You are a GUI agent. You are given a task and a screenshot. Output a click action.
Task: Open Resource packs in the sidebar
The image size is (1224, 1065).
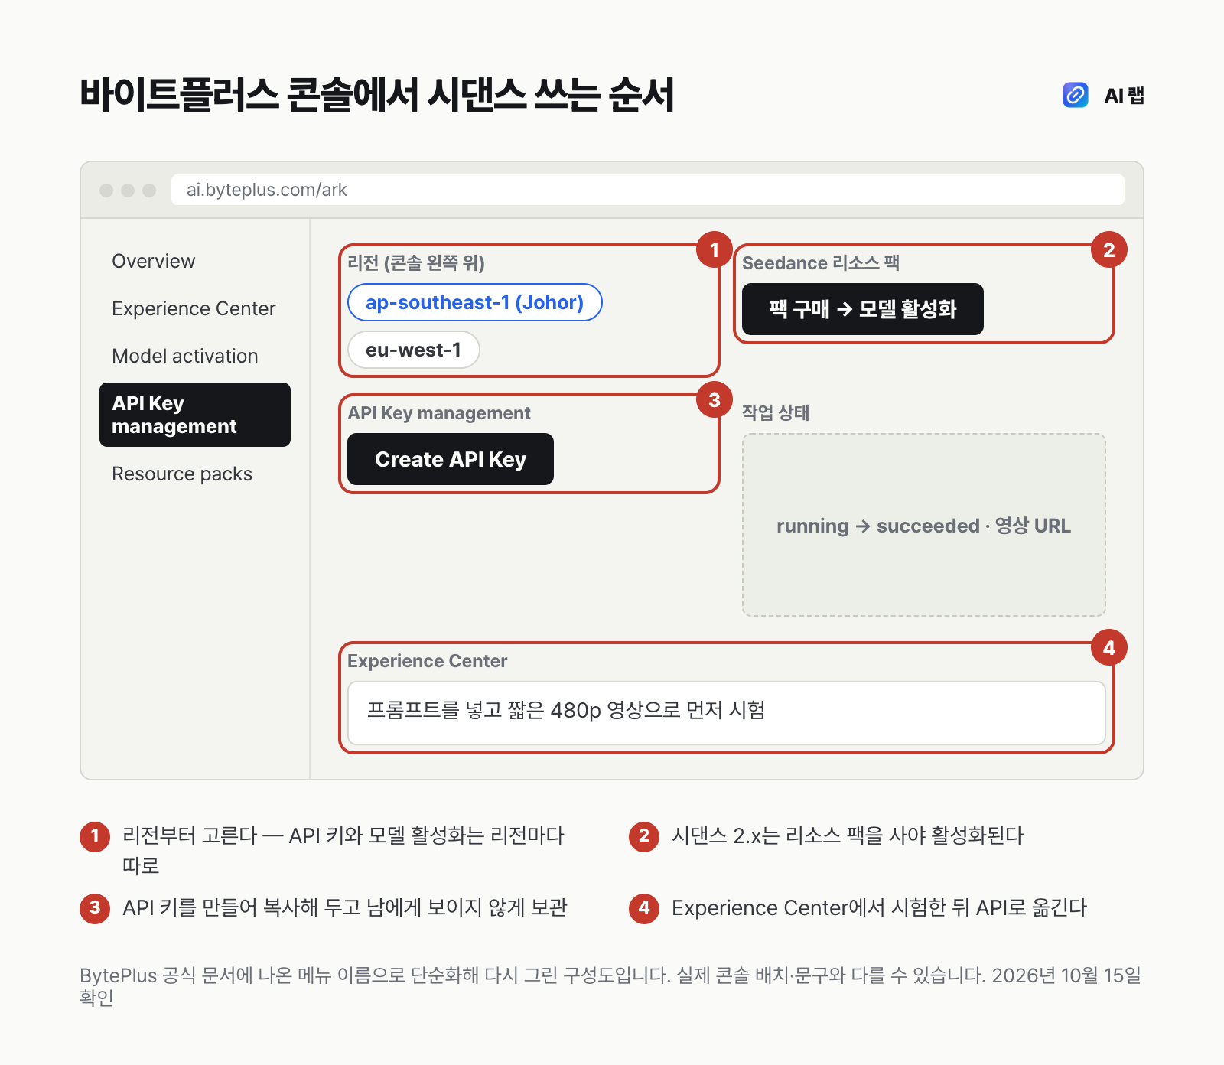pyautogui.click(x=182, y=474)
